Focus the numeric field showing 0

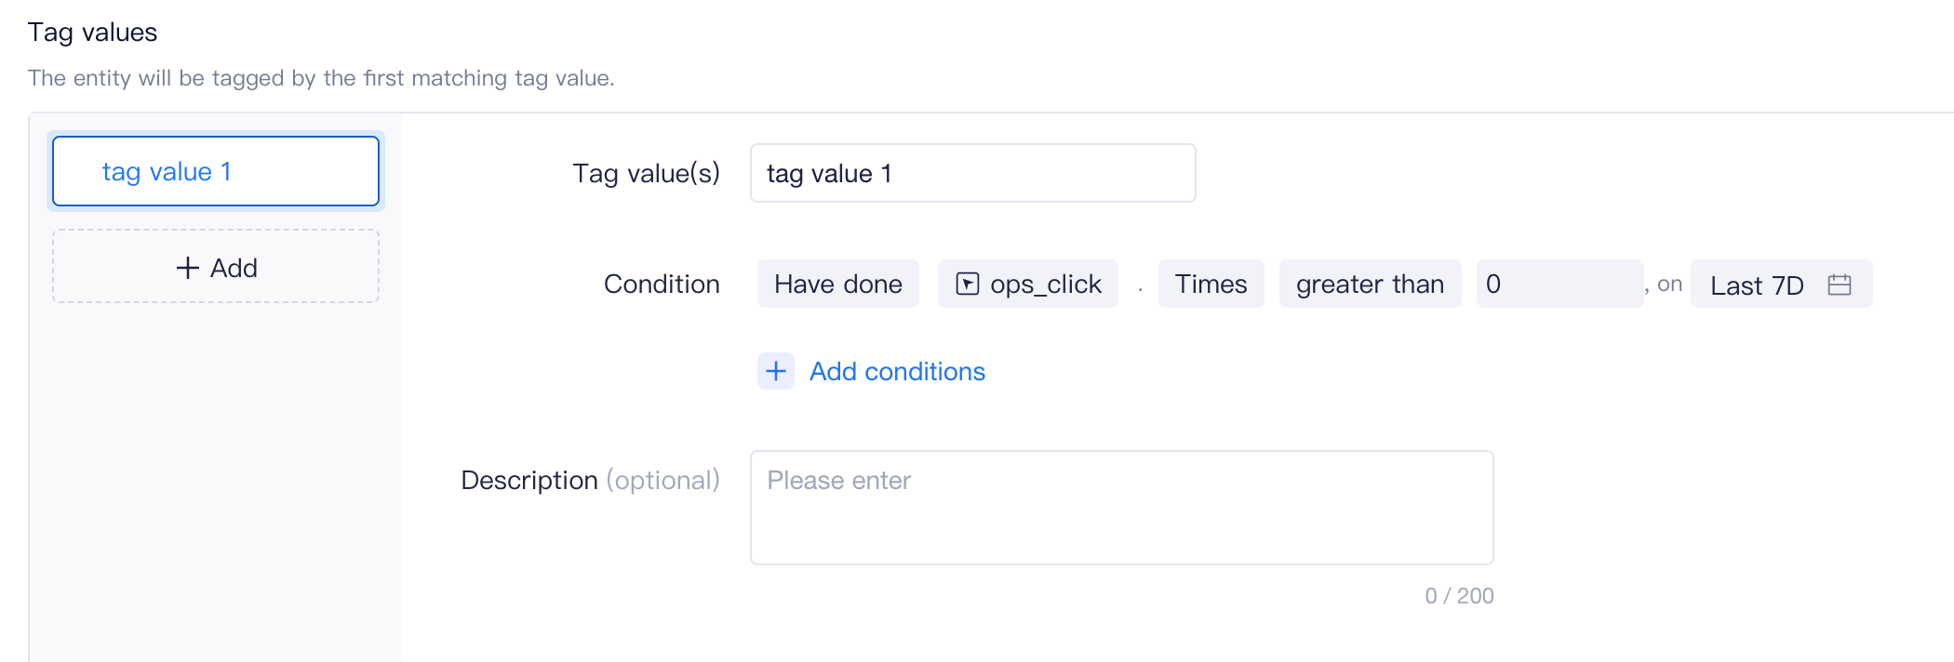click(1559, 284)
